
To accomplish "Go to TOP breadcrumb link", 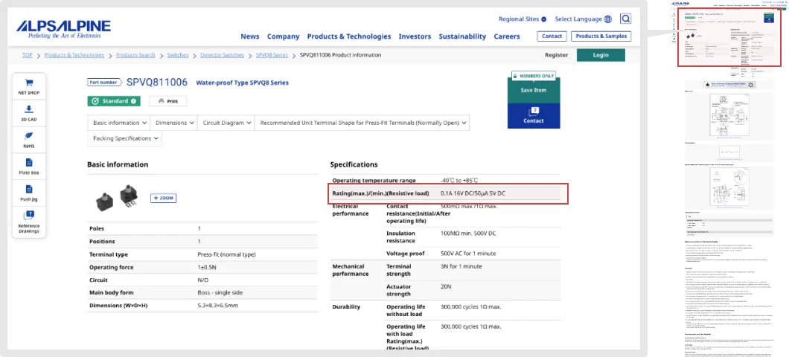I will [28, 55].
